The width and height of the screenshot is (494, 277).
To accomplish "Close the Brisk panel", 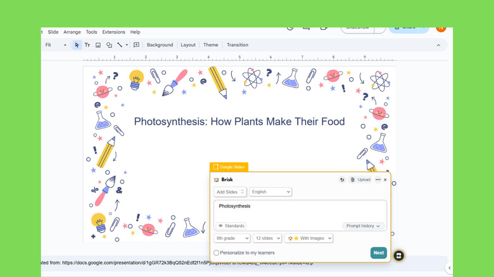I will click(x=385, y=180).
